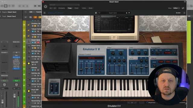Open the Brightness macro control
The width and height of the screenshot is (193, 108).
[151, 103]
